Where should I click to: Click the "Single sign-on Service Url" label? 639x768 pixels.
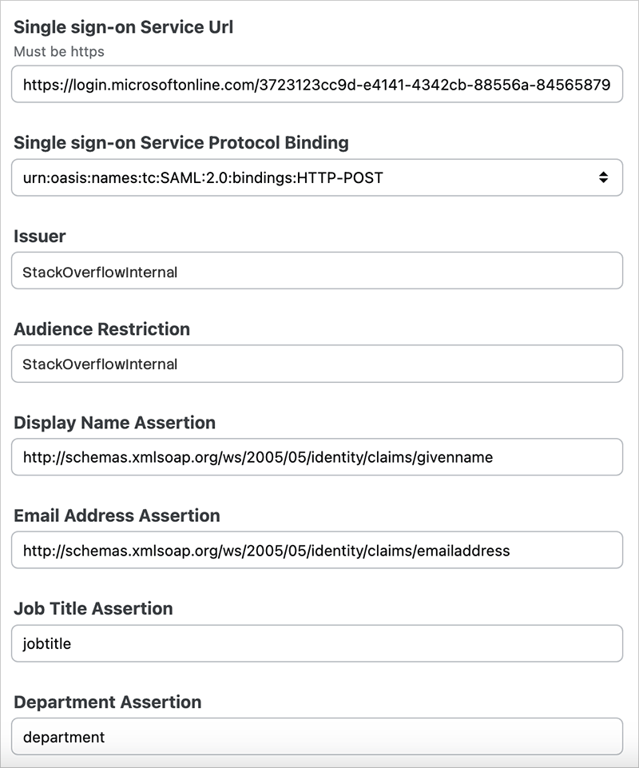pyautogui.click(x=123, y=26)
